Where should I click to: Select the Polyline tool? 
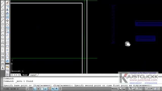[x=3, y=10]
